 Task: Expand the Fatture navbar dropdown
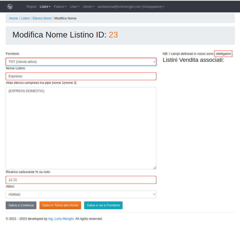pos(60,7)
